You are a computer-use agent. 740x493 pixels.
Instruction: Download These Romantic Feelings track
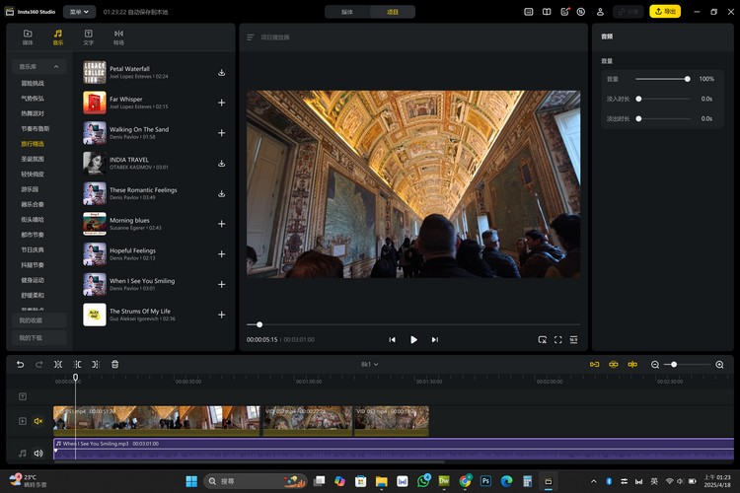[x=221, y=193]
